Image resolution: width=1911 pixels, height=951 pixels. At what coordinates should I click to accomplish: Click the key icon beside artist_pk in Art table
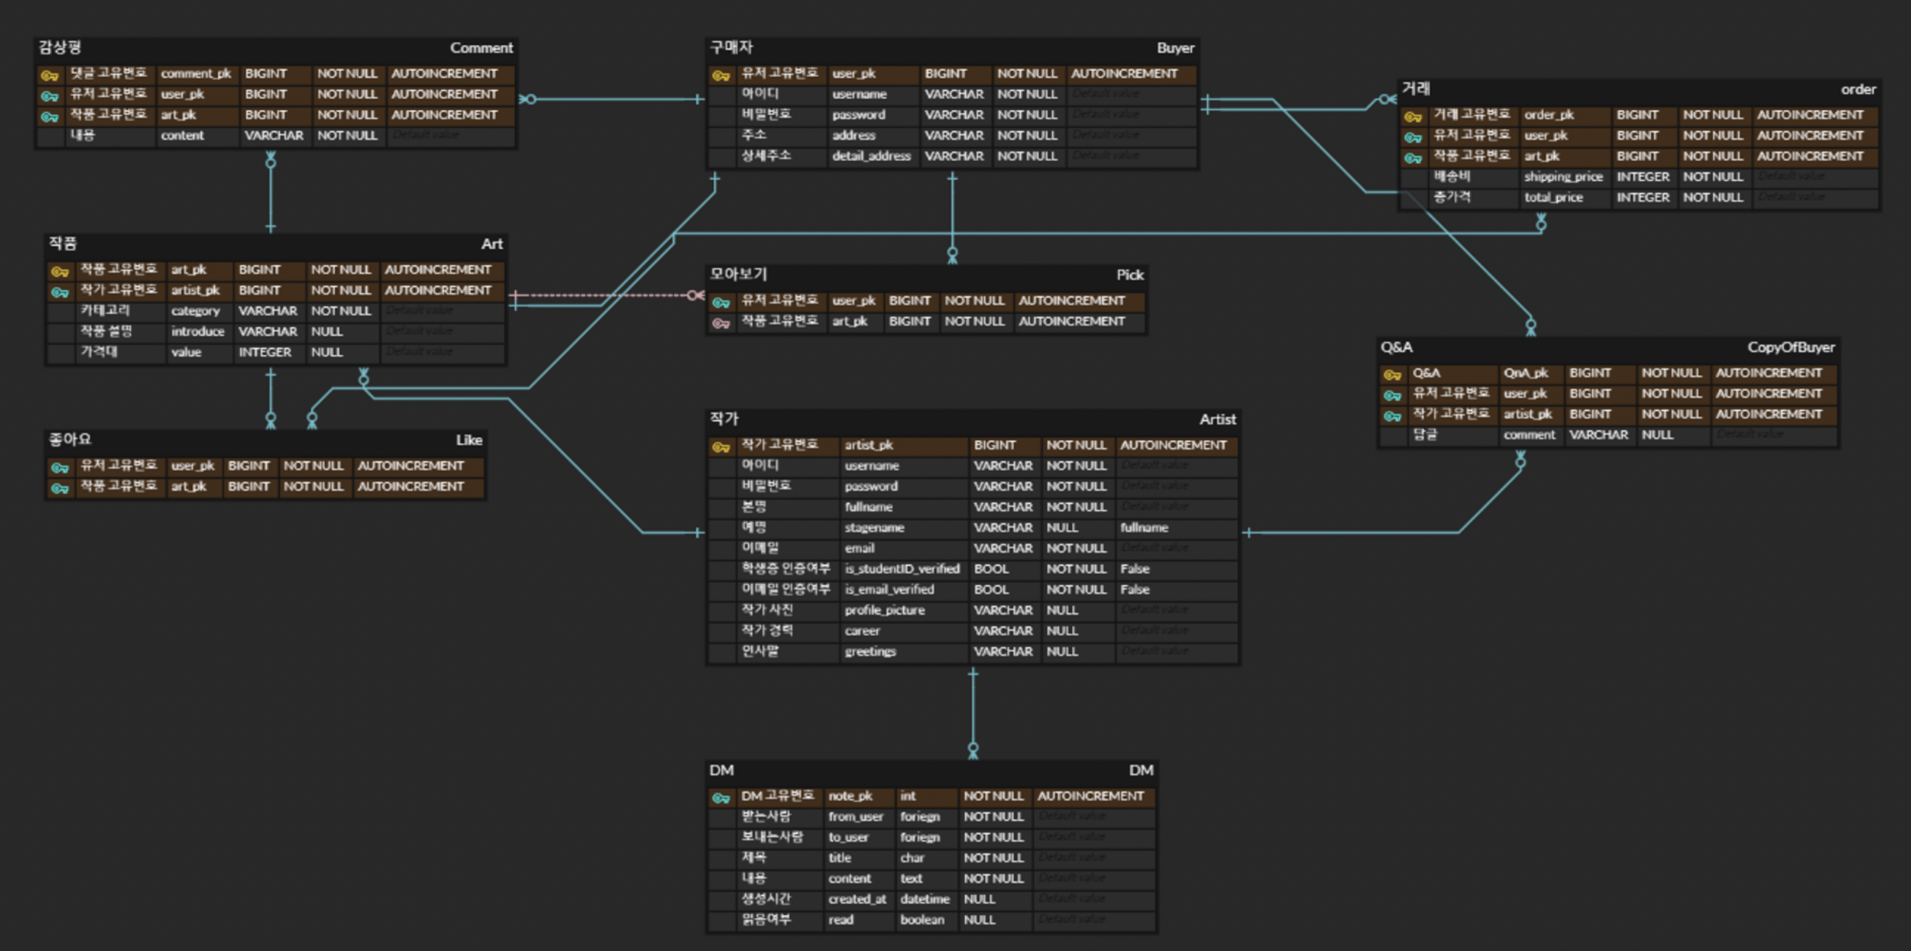point(59,290)
